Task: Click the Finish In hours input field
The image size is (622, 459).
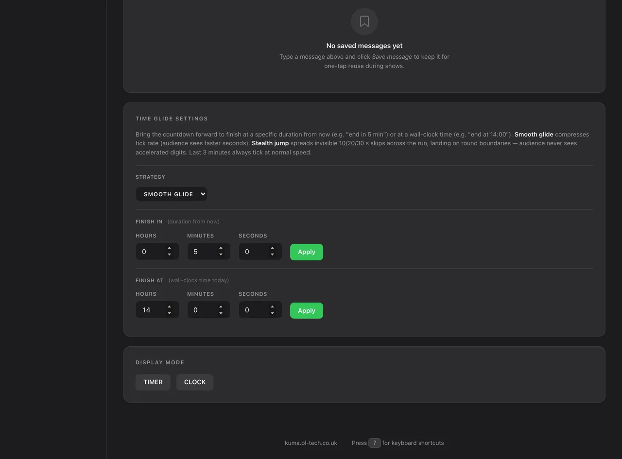Action: 157,252
